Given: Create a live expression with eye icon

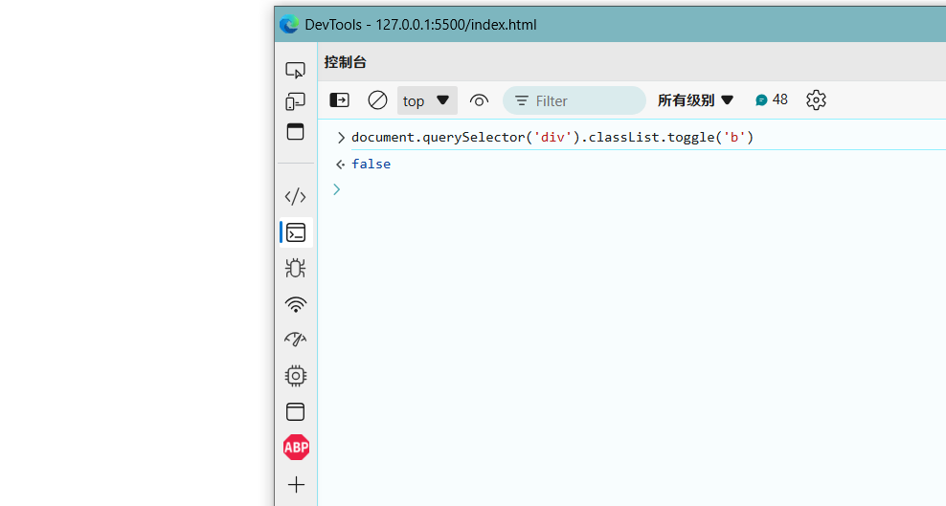Looking at the screenshot, I should coord(480,100).
